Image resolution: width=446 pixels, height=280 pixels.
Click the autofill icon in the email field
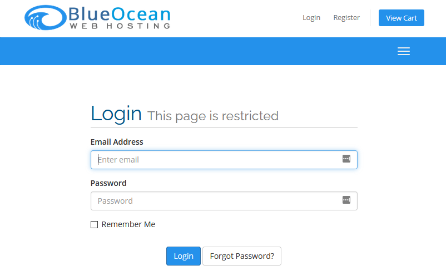[x=346, y=159]
